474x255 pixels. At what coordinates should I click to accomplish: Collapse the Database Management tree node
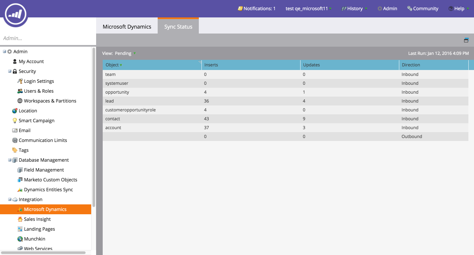pyautogui.click(x=10, y=160)
